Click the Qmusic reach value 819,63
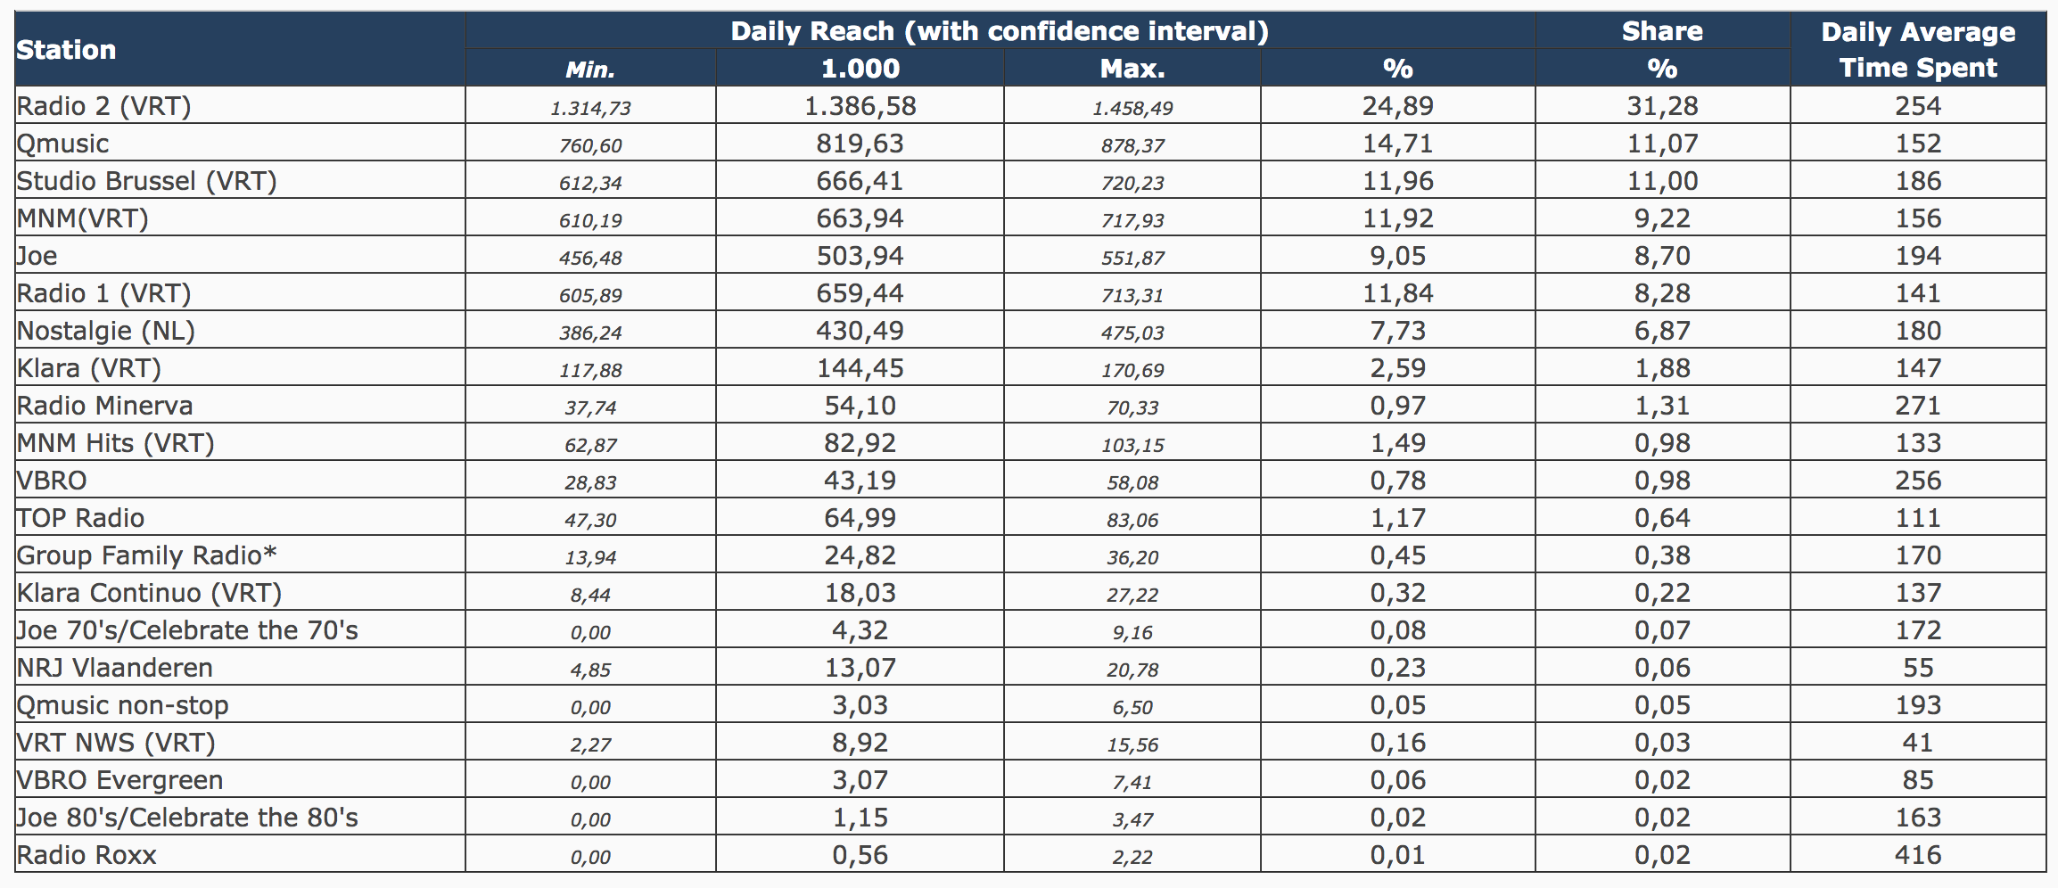 (860, 144)
